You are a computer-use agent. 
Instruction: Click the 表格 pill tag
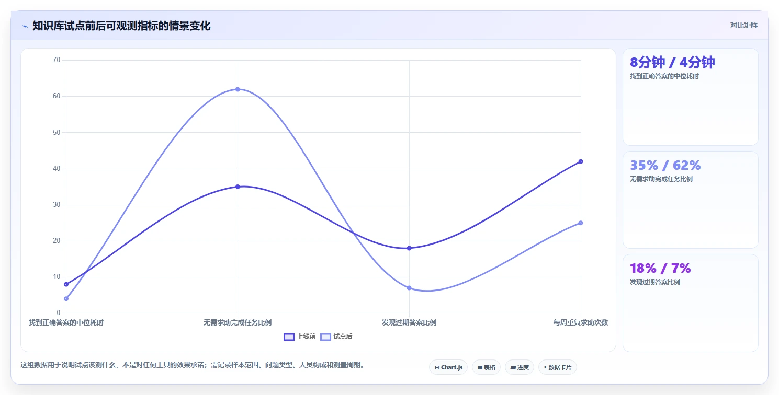tap(486, 367)
